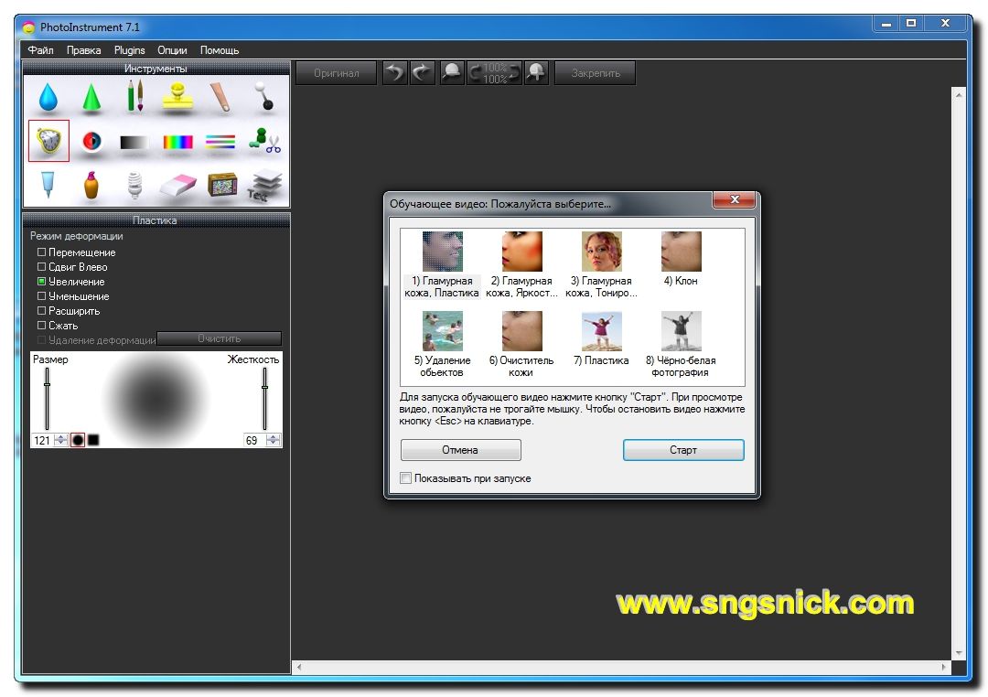The width and height of the screenshot is (988, 697).
Task: Select the TV noise tool
Action: coord(222,185)
